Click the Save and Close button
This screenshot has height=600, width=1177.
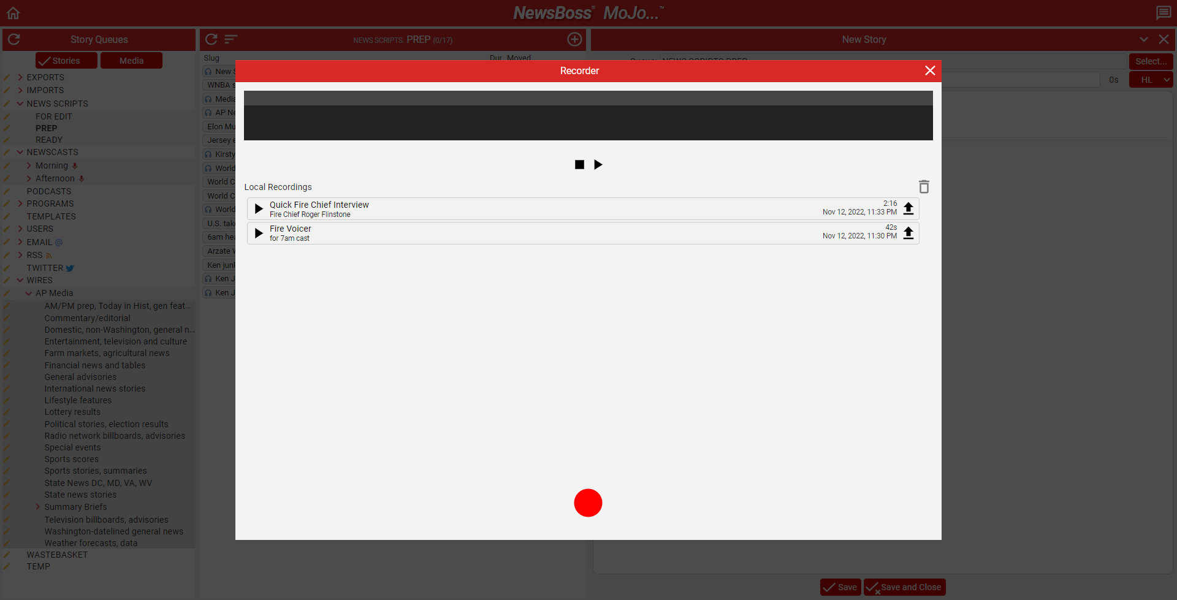tap(904, 587)
